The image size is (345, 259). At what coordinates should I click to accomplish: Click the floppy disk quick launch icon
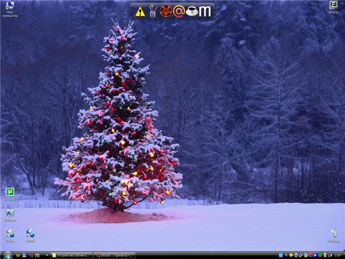coord(24,255)
